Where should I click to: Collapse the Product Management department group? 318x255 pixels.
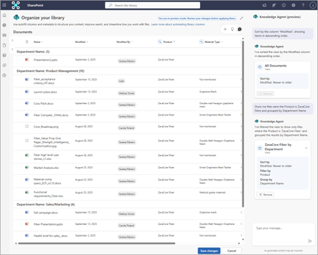(x=51, y=71)
